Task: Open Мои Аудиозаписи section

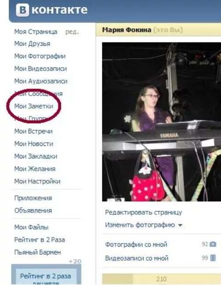Action: (41, 81)
